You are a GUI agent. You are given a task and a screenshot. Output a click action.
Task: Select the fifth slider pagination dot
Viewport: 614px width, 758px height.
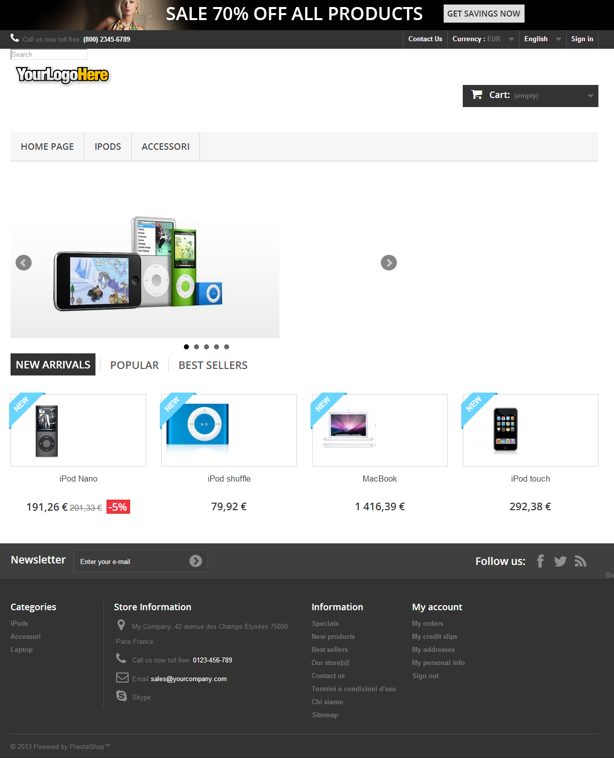(227, 347)
